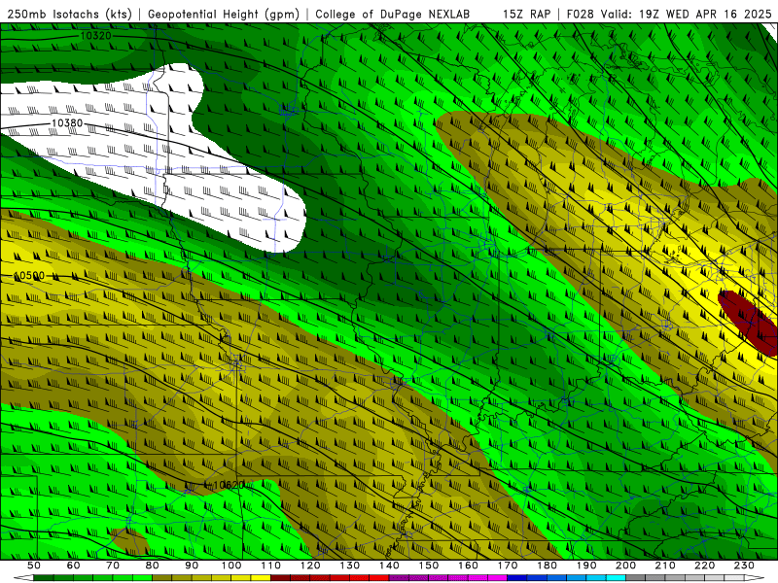Viewport: 778px width, 583px height.
Task: Click the 210 tick label on colorbar
Action: 665,566
